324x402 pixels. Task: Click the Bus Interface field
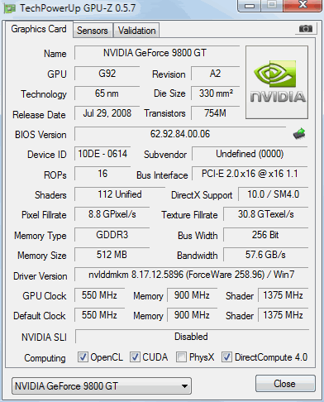[x=250, y=174]
